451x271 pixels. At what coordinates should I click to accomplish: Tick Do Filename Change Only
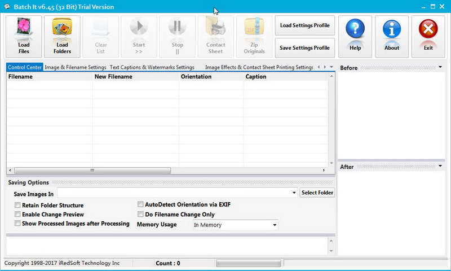[140, 214]
